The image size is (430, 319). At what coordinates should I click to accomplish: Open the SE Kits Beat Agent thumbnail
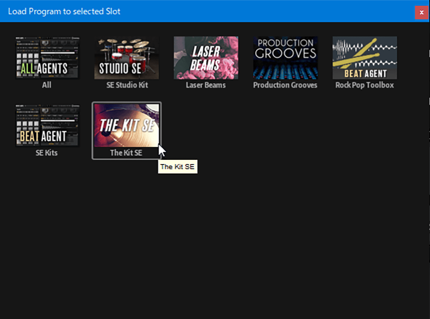(47, 125)
